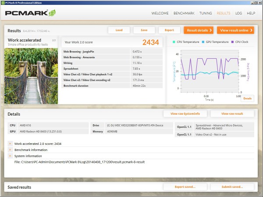Click the PCMark title bar app icon
Screen dimensions: 263x197
click(x=3, y=3)
